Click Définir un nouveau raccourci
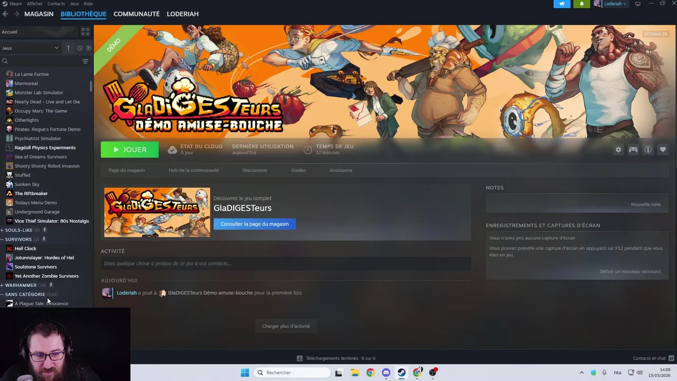Image resolution: width=677 pixels, height=381 pixels. (x=630, y=271)
